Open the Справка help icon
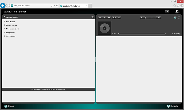Image resolution: width=184 pixels, height=110 pixels. 5,106
